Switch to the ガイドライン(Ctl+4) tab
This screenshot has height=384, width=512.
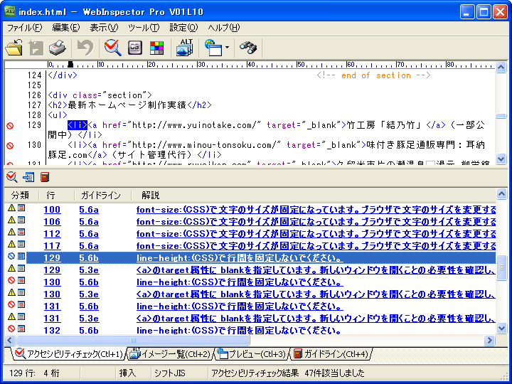pos(331,354)
